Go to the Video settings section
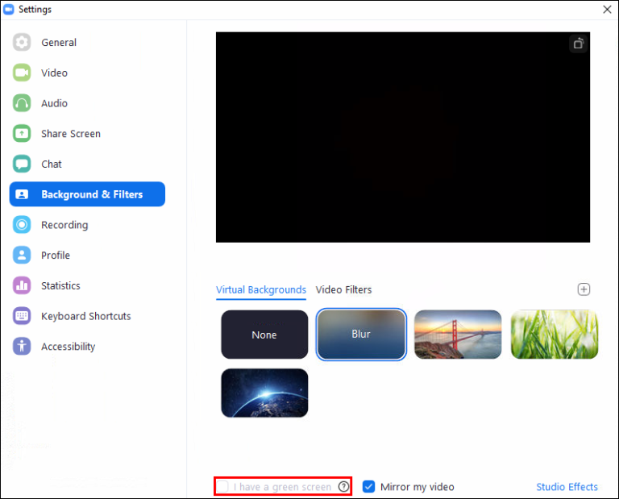Screen dimensions: 619x499 click(87, 73)
